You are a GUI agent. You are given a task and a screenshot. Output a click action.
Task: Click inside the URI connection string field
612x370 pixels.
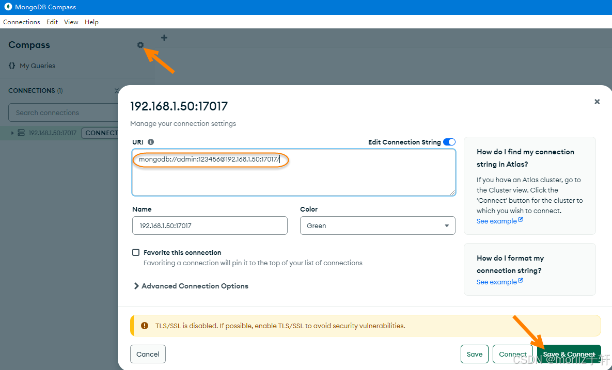293,172
